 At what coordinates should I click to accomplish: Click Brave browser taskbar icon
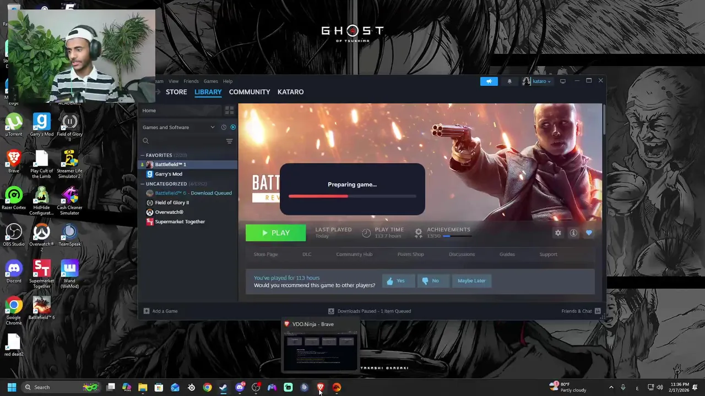pos(321,387)
